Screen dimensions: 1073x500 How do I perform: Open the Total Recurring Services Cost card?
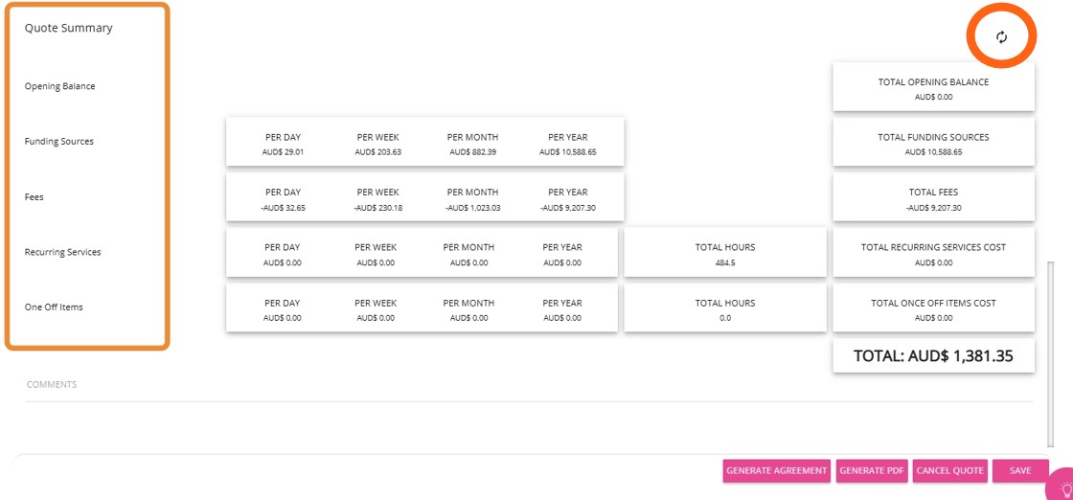tap(933, 254)
